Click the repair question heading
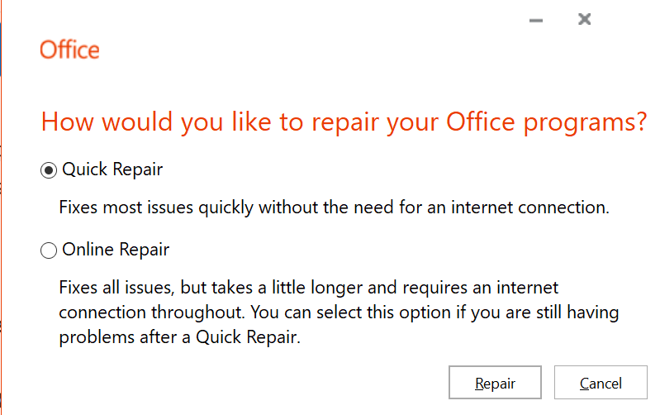 [343, 122]
